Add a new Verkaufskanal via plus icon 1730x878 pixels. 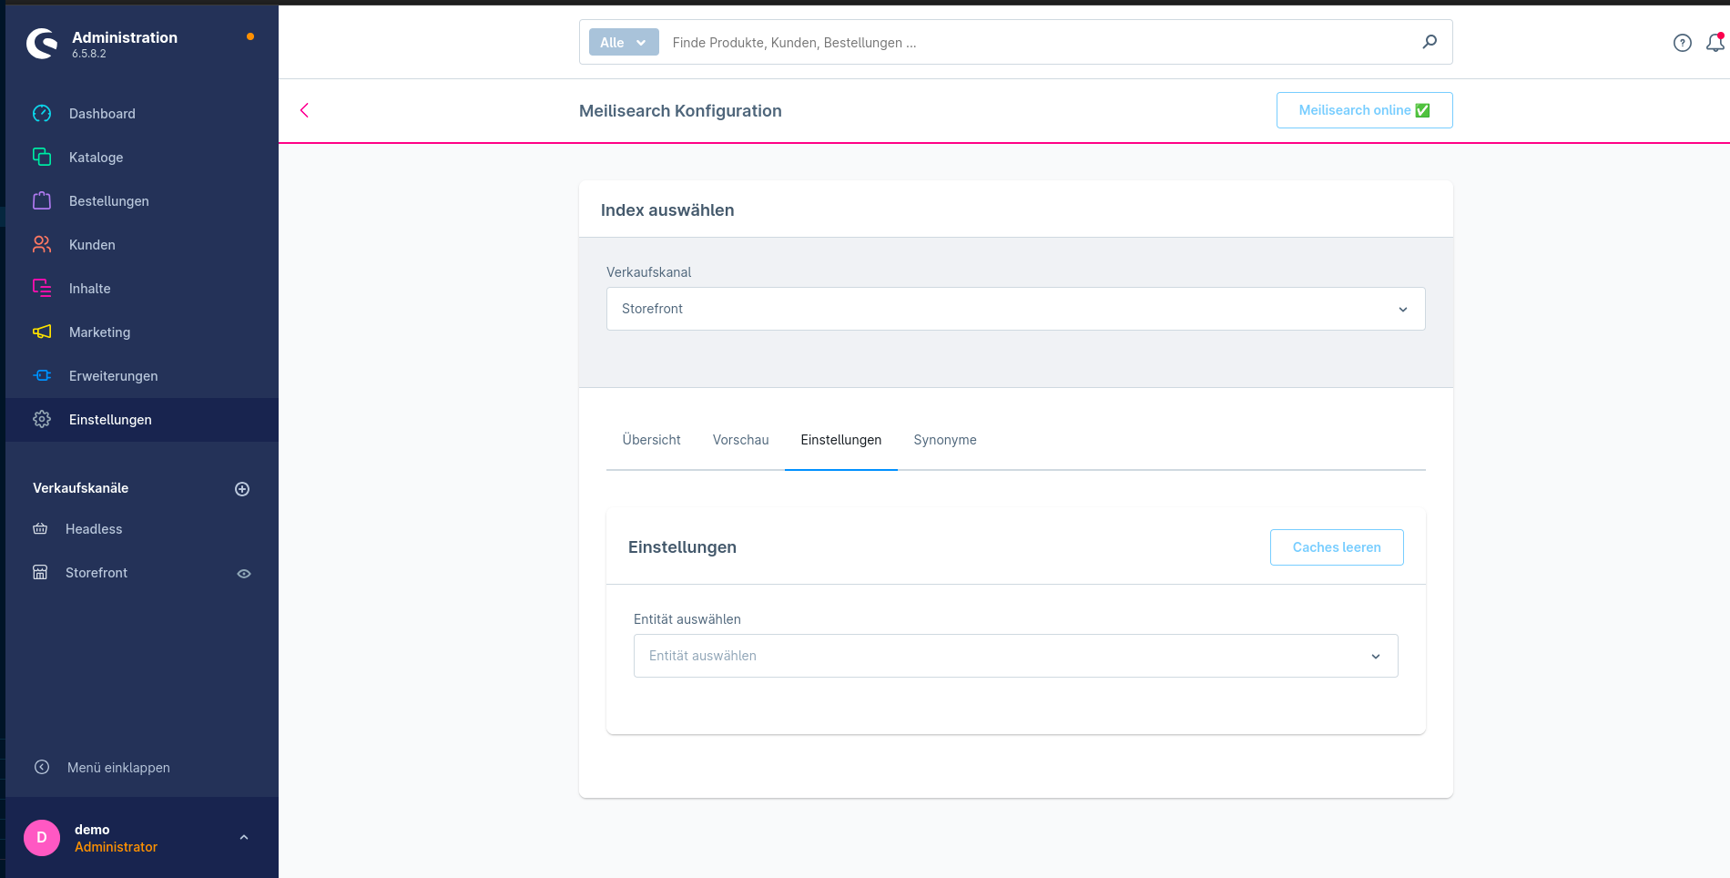tap(242, 489)
